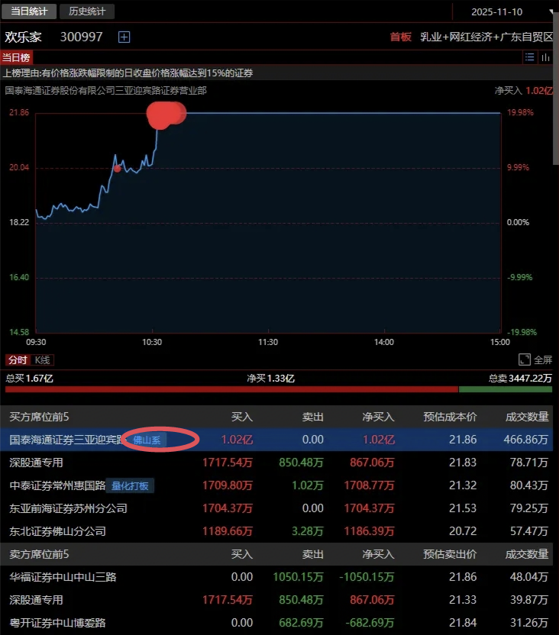Screen dimensions: 559x635
Task: Click 19.98% axis label at top right
Action: (520, 113)
